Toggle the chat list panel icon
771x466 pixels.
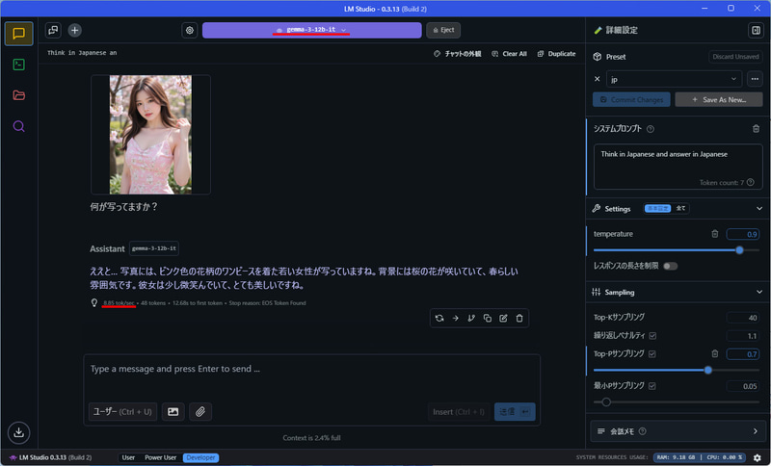tap(53, 30)
